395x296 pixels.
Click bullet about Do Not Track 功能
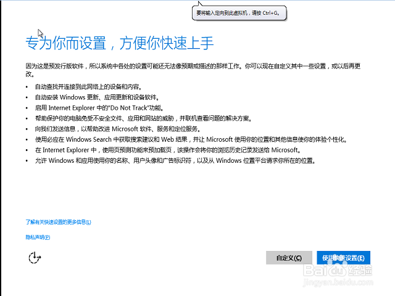pos(99,108)
